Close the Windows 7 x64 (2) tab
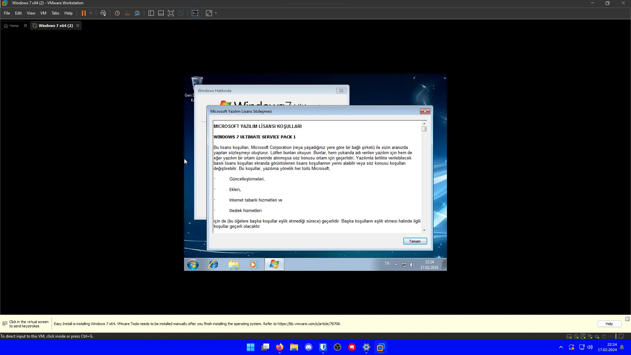 pos(78,26)
